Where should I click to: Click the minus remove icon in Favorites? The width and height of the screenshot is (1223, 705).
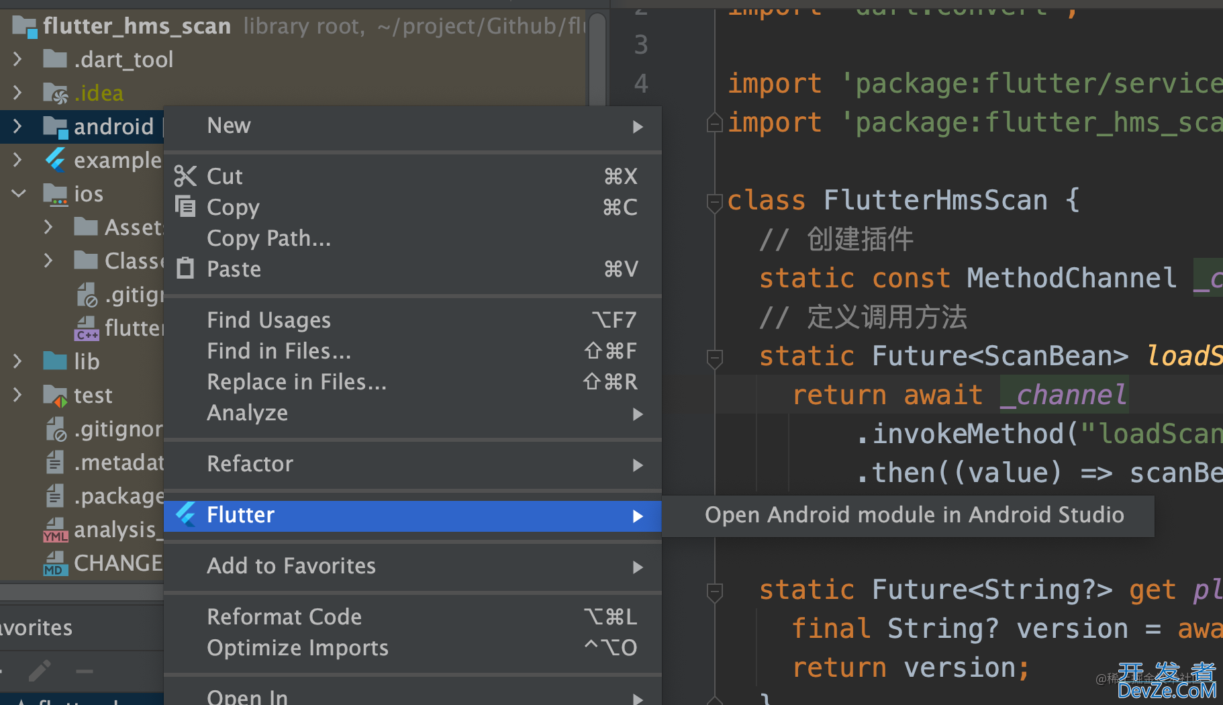(x=85, y=670)
